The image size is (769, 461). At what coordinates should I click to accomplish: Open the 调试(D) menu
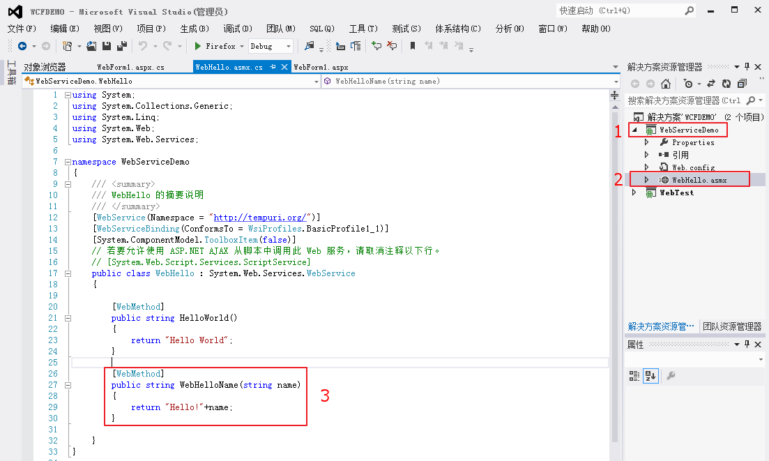237,29
